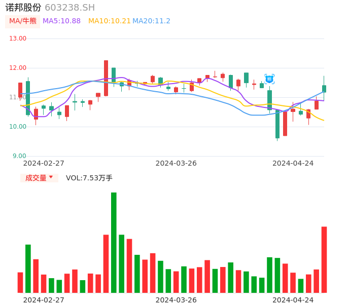The width and height of the screenshot is (348, 307).
Task: Click the 2024-04-24 date label under volume chart
Action: pyautogui.click(x=293, y=300)
